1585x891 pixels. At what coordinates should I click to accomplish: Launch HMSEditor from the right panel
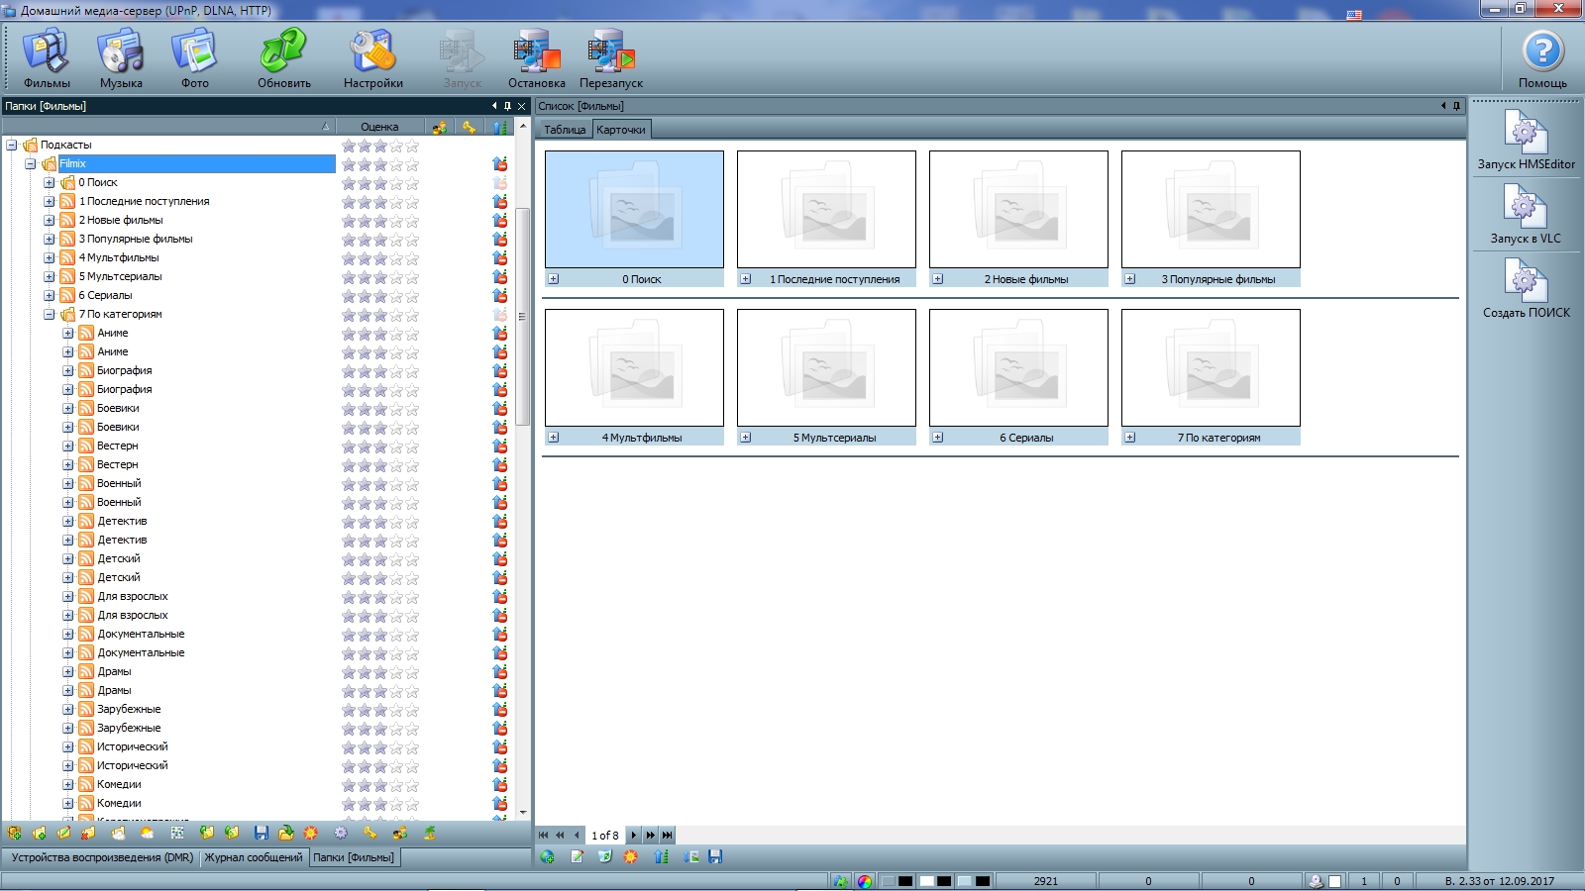1526,140
